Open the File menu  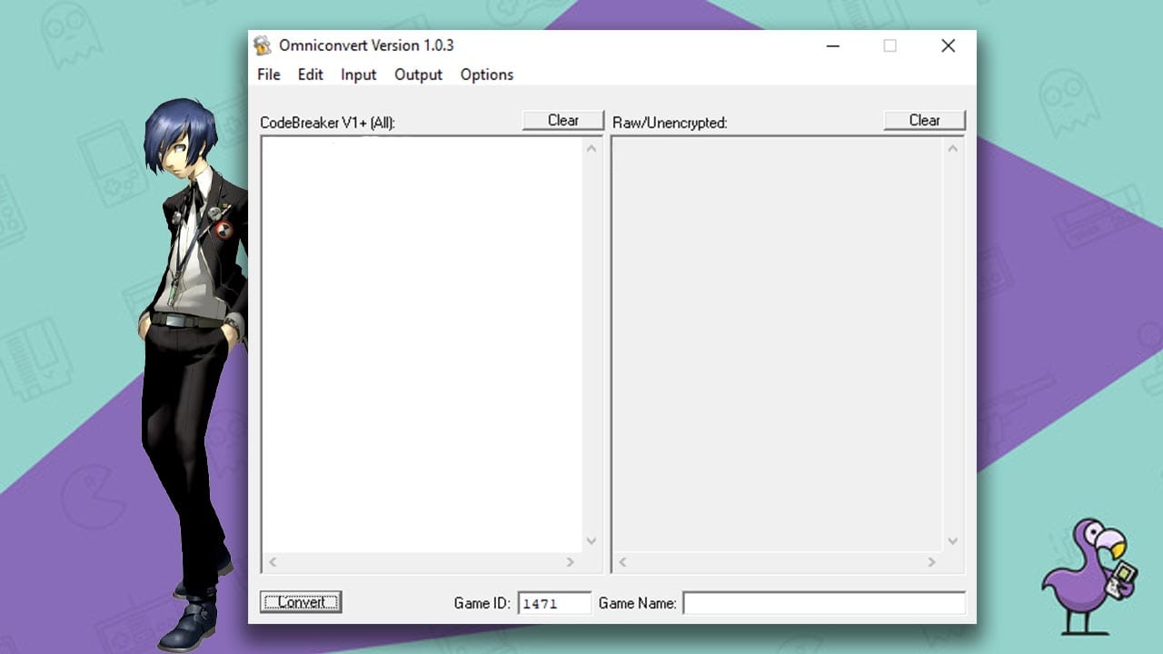pos(269,74)
